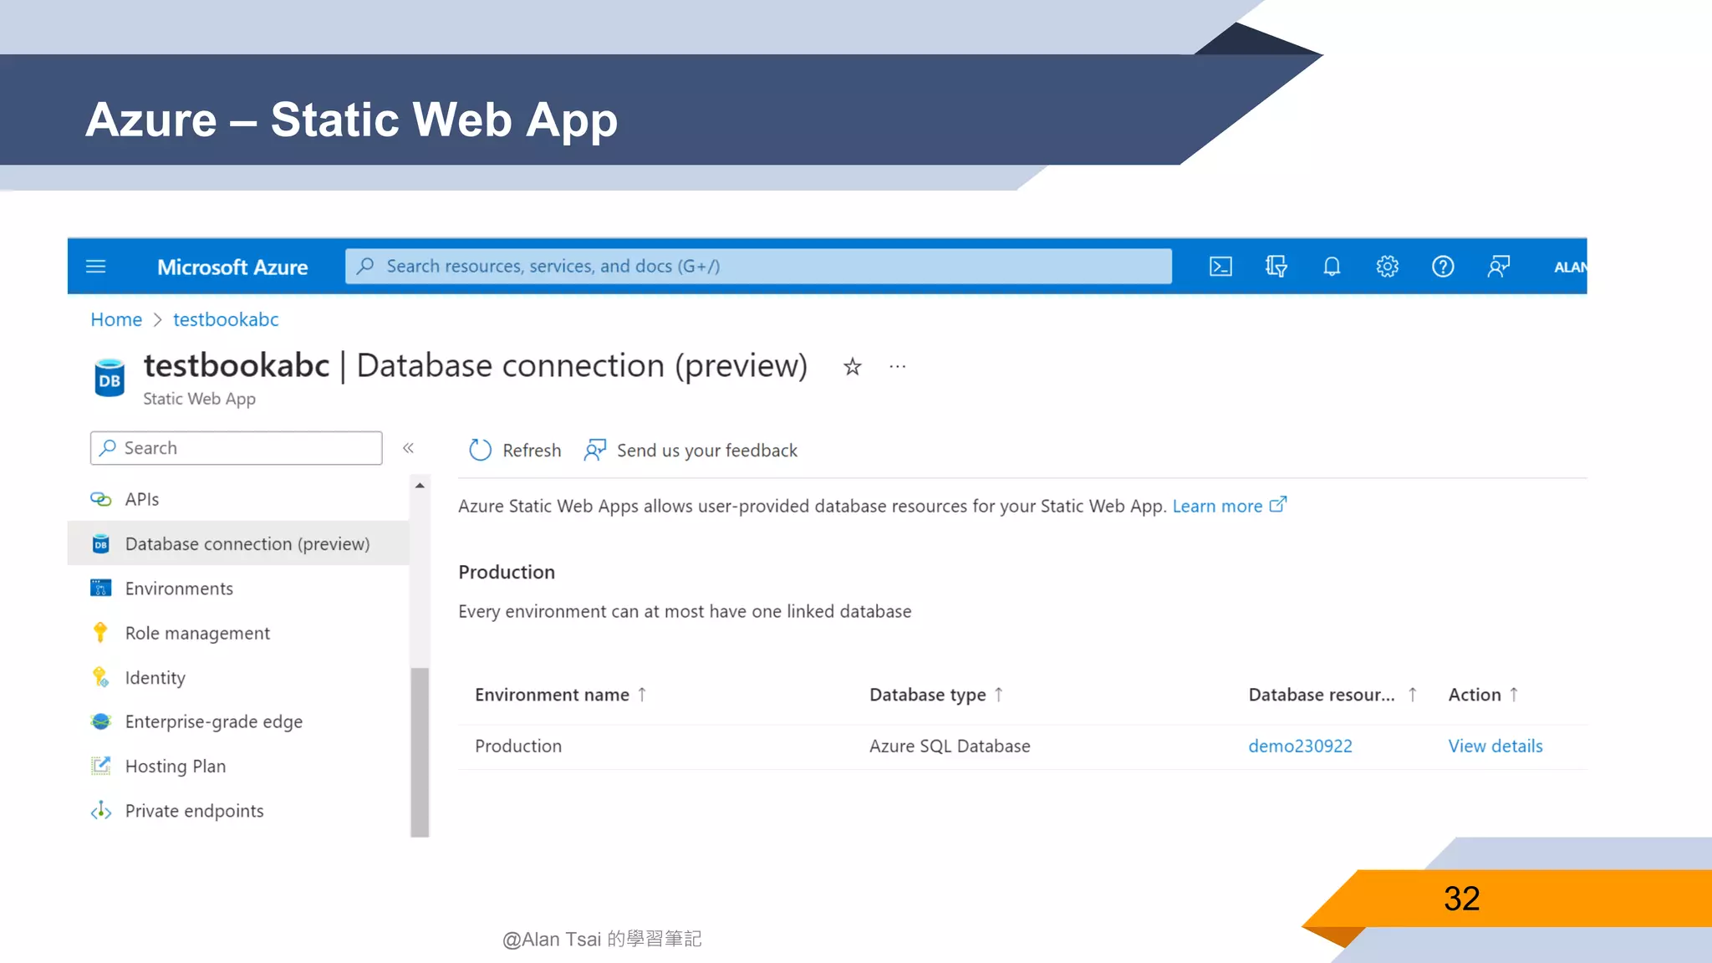Image resolution: width=1712 pixels, height=963 pixels.
Task: Open the Directories and subscriptions filter icon
Action: [x=1276, y=267]
